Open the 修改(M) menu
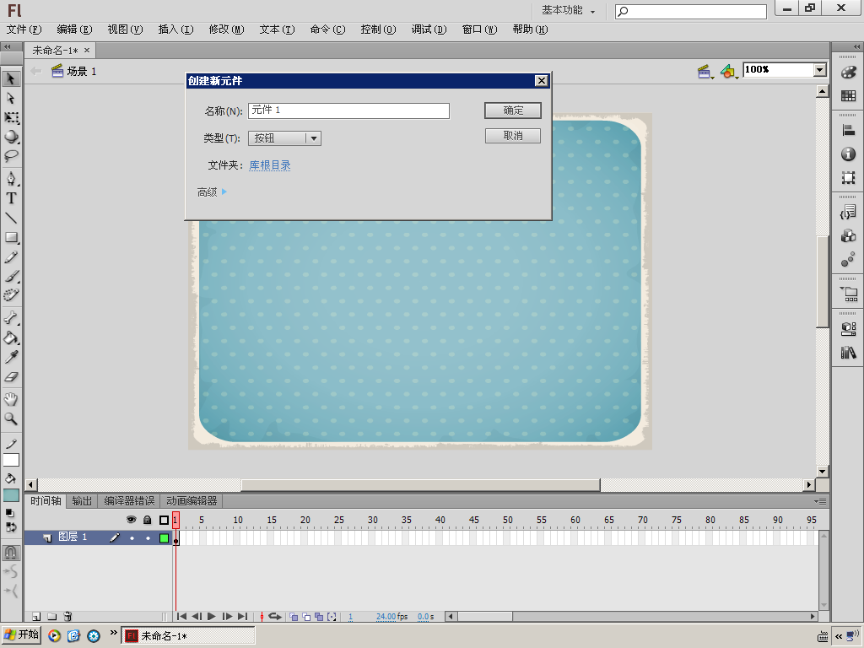The height and width of the screenshot is (648, 864). pos(226,30)
